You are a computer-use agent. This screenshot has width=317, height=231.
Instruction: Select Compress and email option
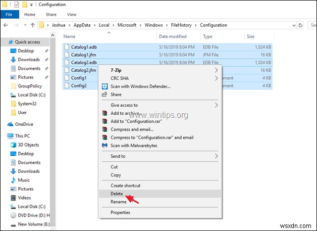tap(160, 129)
